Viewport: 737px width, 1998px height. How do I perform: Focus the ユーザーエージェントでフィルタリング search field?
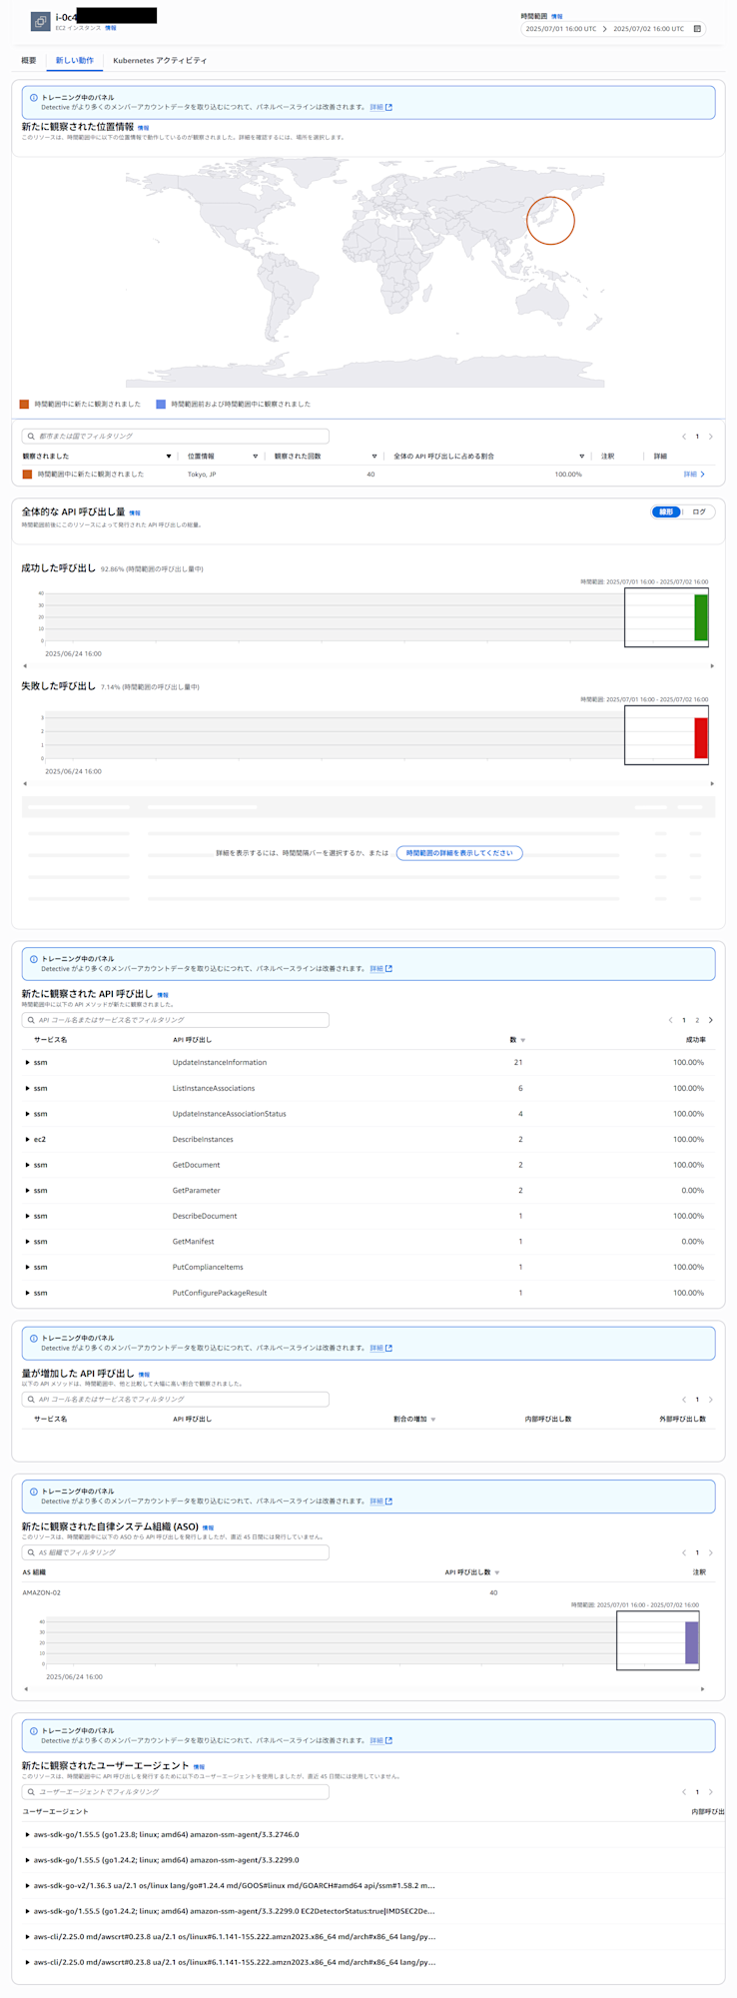coord(176,1792)
